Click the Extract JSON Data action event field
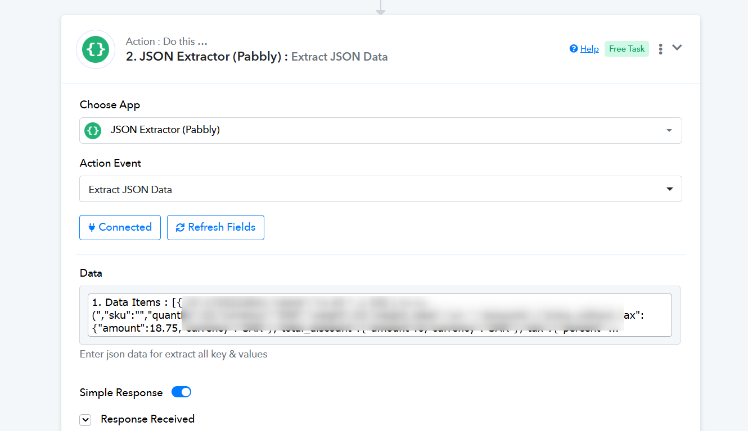 [381, 189]
